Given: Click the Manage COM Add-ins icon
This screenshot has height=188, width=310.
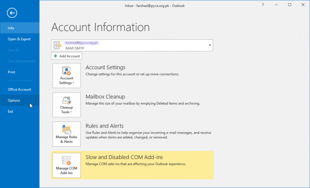Looking at the screenshot, I should 66,160.
